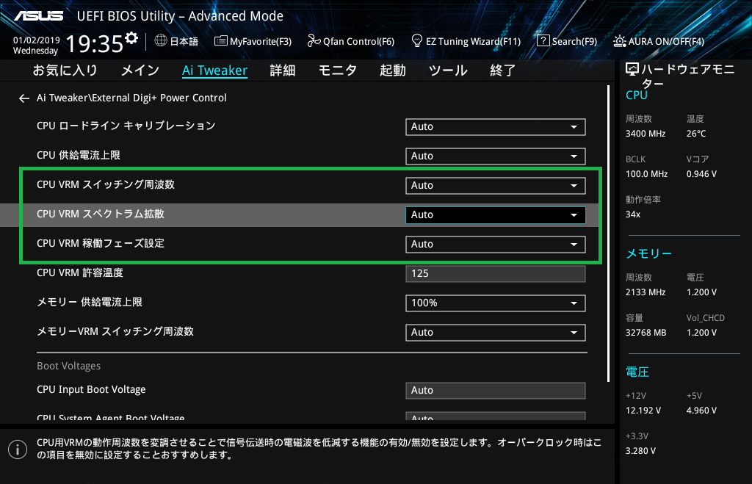Click CPU VRM 許容温度 field showing 125
The height and width of the screenshot is (484, 752).
point(496,273)
